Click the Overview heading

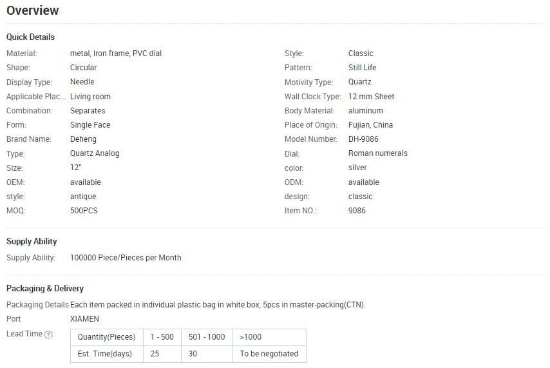33,10
